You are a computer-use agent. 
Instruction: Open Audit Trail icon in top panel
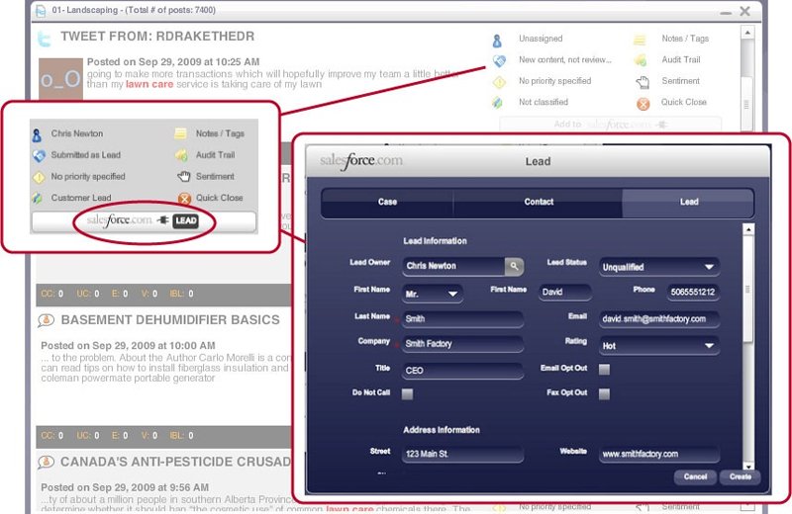[x=640, y=60]
